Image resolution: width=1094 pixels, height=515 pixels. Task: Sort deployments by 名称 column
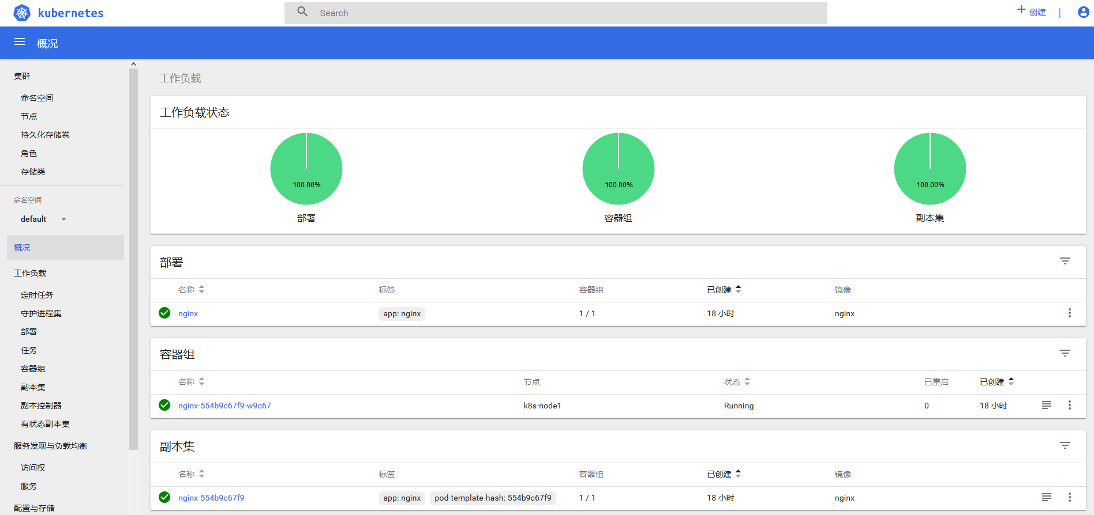point(191,290)
